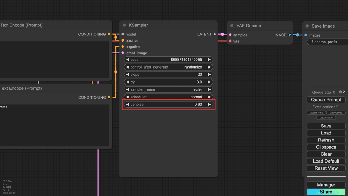Decrease seed with its left arrow
Screen dimensions: 348x196
[127, 60]
